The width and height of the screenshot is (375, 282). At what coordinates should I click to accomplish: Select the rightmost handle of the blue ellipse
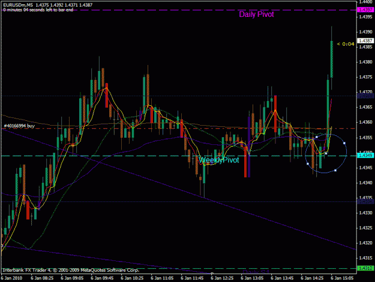point(344,143)
